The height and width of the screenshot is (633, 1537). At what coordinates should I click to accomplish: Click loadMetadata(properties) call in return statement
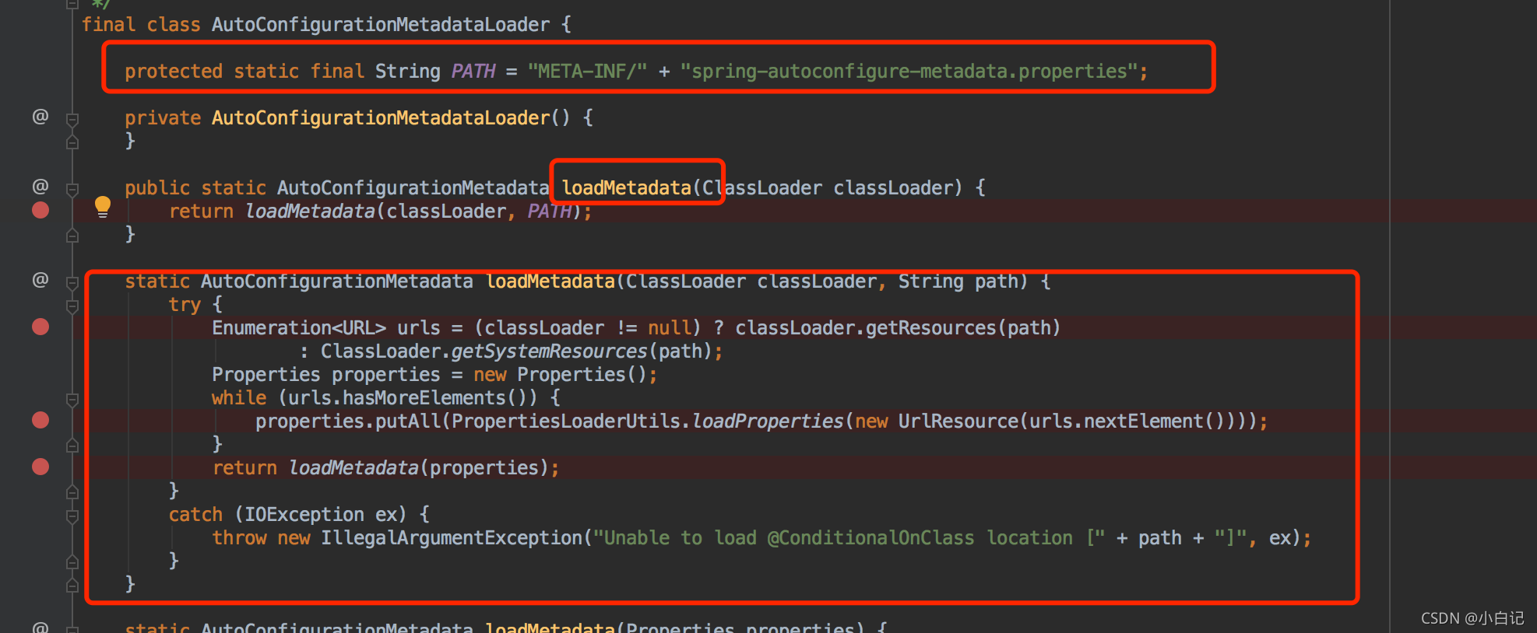coord(419,468)
